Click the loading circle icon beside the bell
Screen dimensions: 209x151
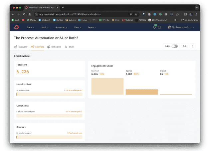tap(159, 27)
